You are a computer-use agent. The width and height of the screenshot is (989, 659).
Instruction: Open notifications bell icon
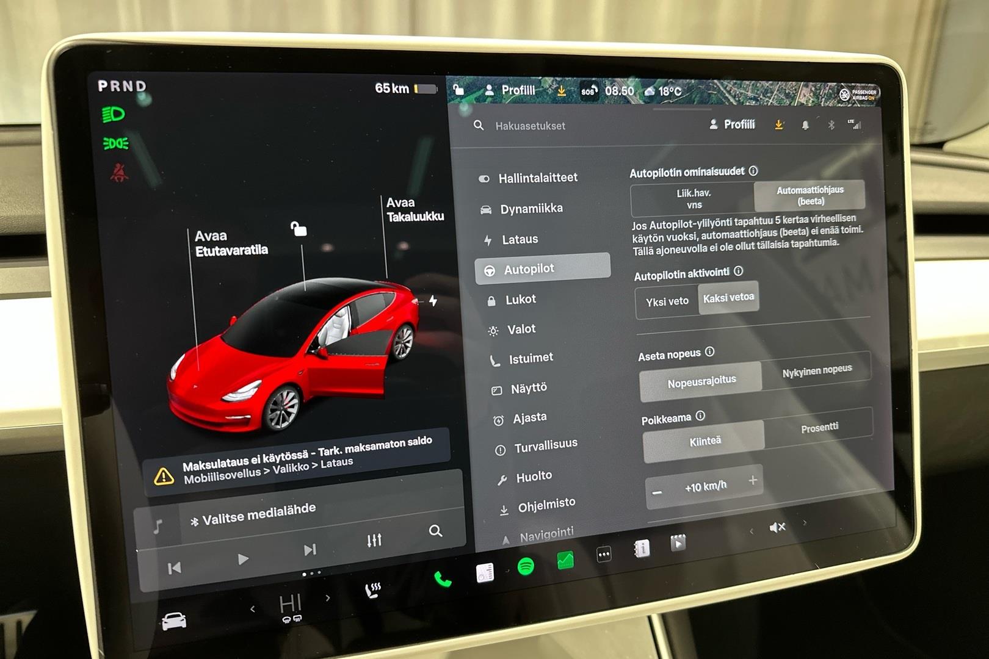pos(805,125)
